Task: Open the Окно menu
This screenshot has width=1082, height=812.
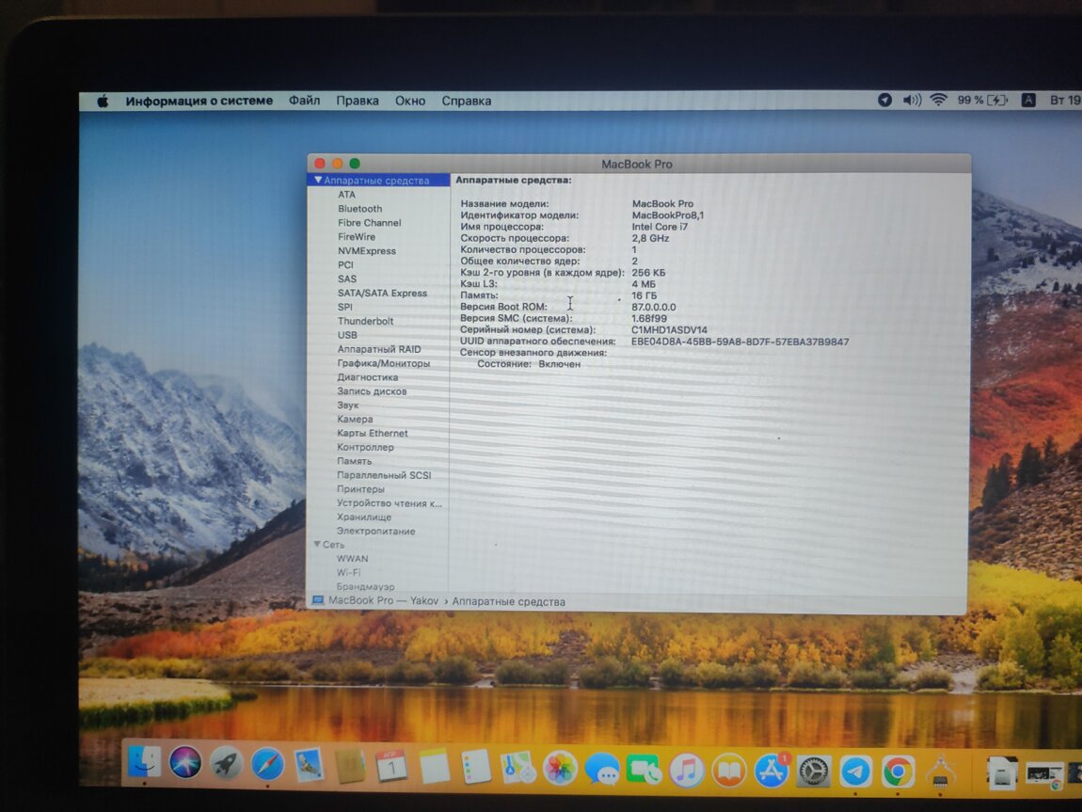Action: point(410,101)
